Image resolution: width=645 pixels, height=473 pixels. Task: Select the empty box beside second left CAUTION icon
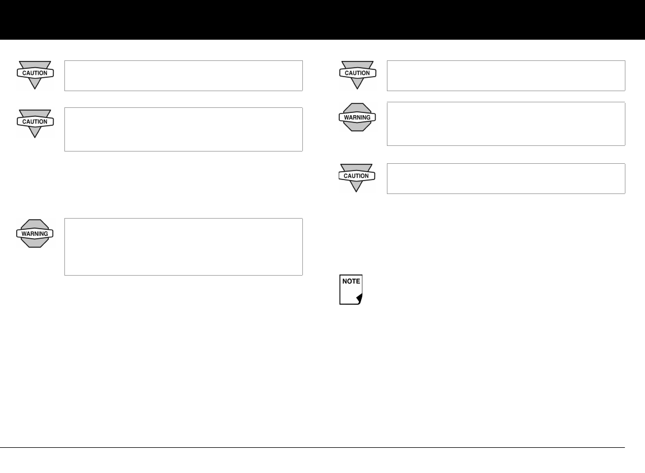point(184,129)
